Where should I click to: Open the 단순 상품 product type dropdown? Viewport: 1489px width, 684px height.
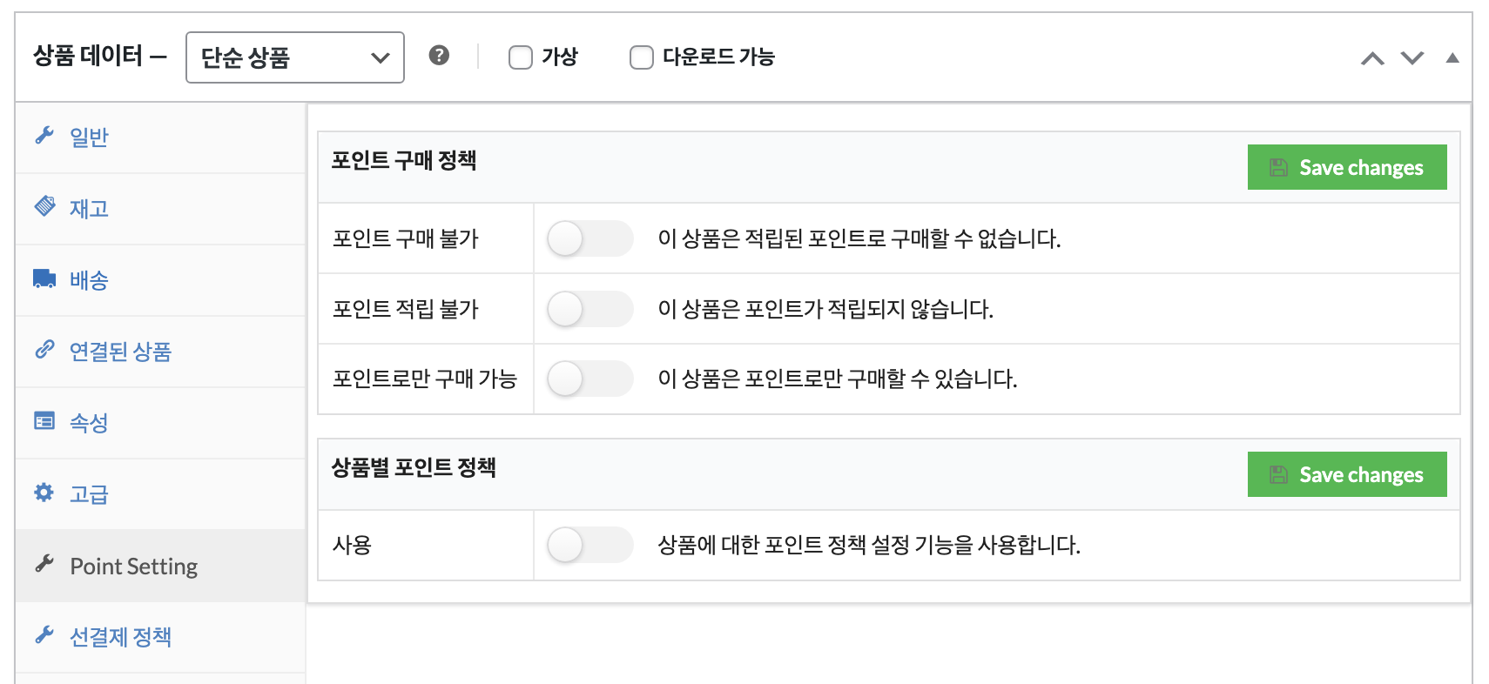294,57
